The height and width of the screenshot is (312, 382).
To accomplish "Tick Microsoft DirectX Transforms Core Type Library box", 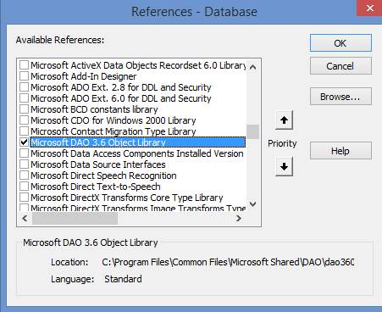I will pyautogui.click(x=25, y=198).
